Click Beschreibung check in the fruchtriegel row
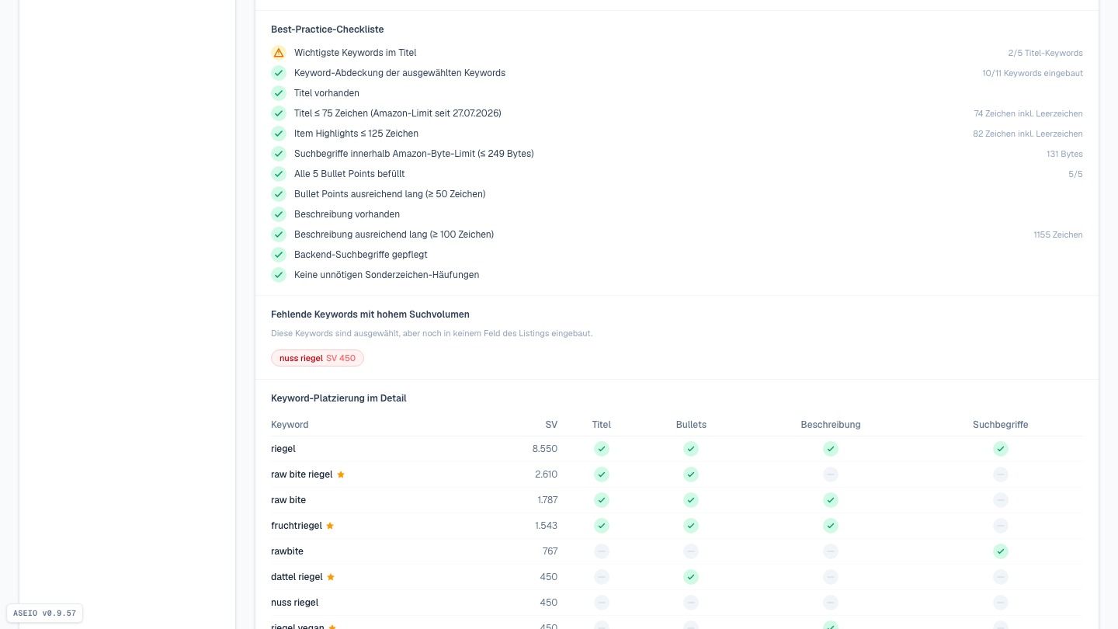1118x629 pixels. (x=831, y=526)
